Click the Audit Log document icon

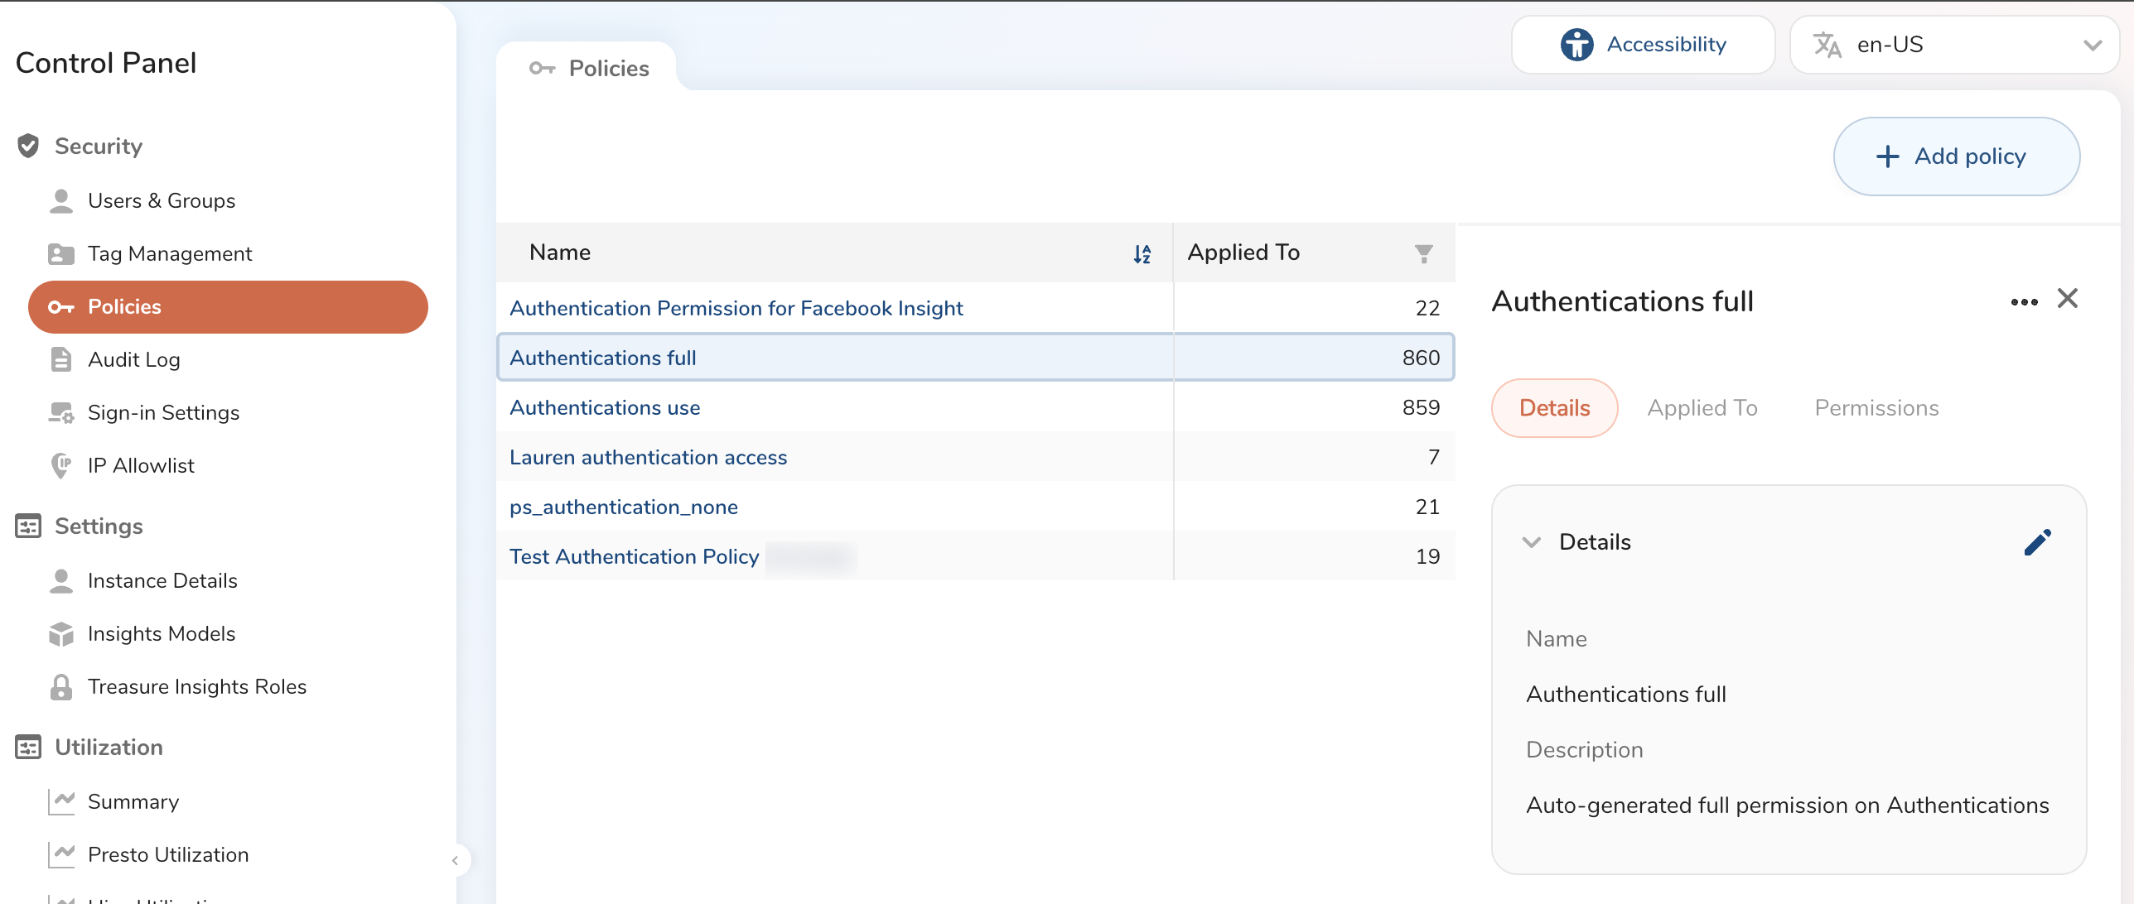click(x=61, y=359)
